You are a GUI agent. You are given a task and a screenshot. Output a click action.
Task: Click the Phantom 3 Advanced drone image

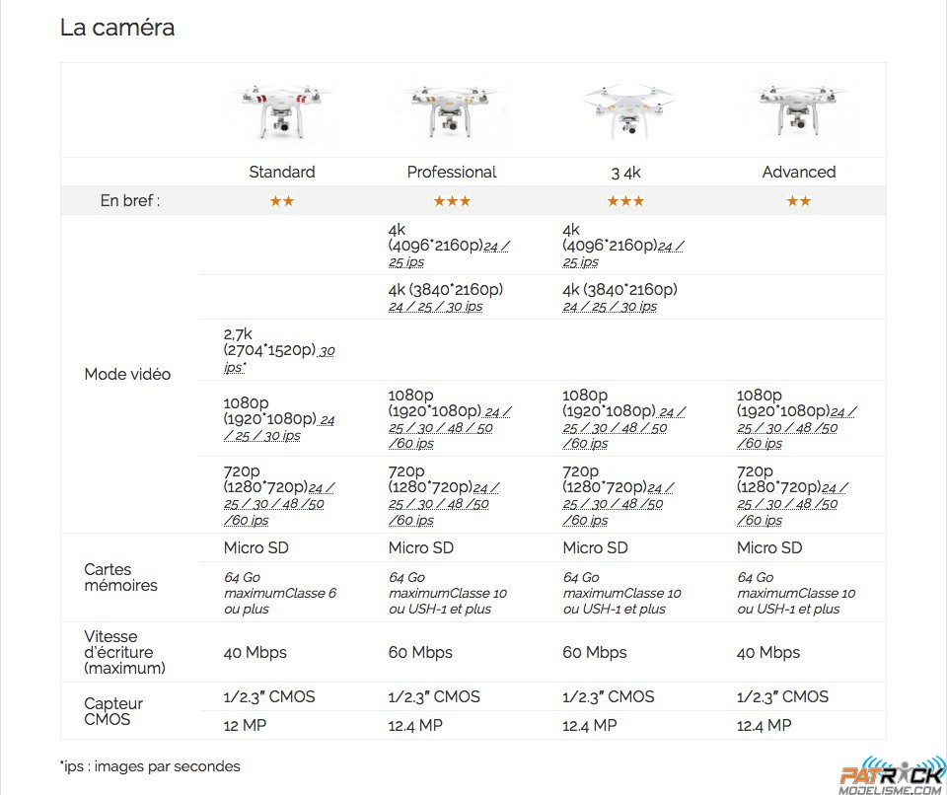(x=798, y=111)
